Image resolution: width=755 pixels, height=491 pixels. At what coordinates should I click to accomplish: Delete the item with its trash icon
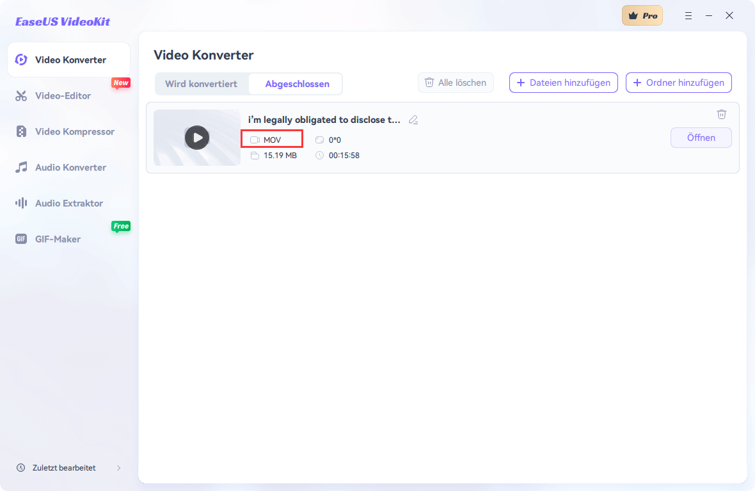pos(721,114)
